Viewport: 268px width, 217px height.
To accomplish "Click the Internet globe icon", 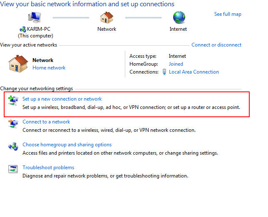I will point(179,18).
